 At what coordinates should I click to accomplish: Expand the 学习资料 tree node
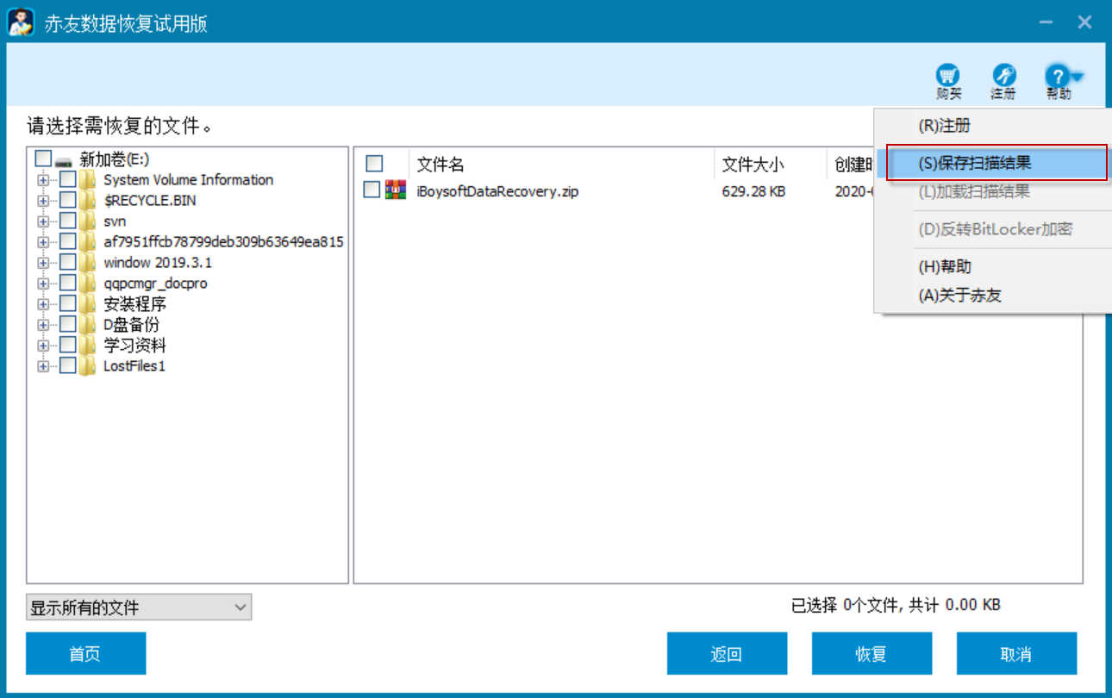tap(43, 346)
